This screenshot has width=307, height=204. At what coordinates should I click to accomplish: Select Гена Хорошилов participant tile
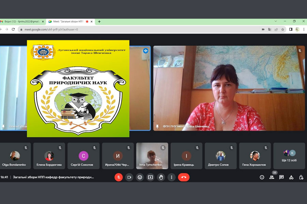[255, 156]
